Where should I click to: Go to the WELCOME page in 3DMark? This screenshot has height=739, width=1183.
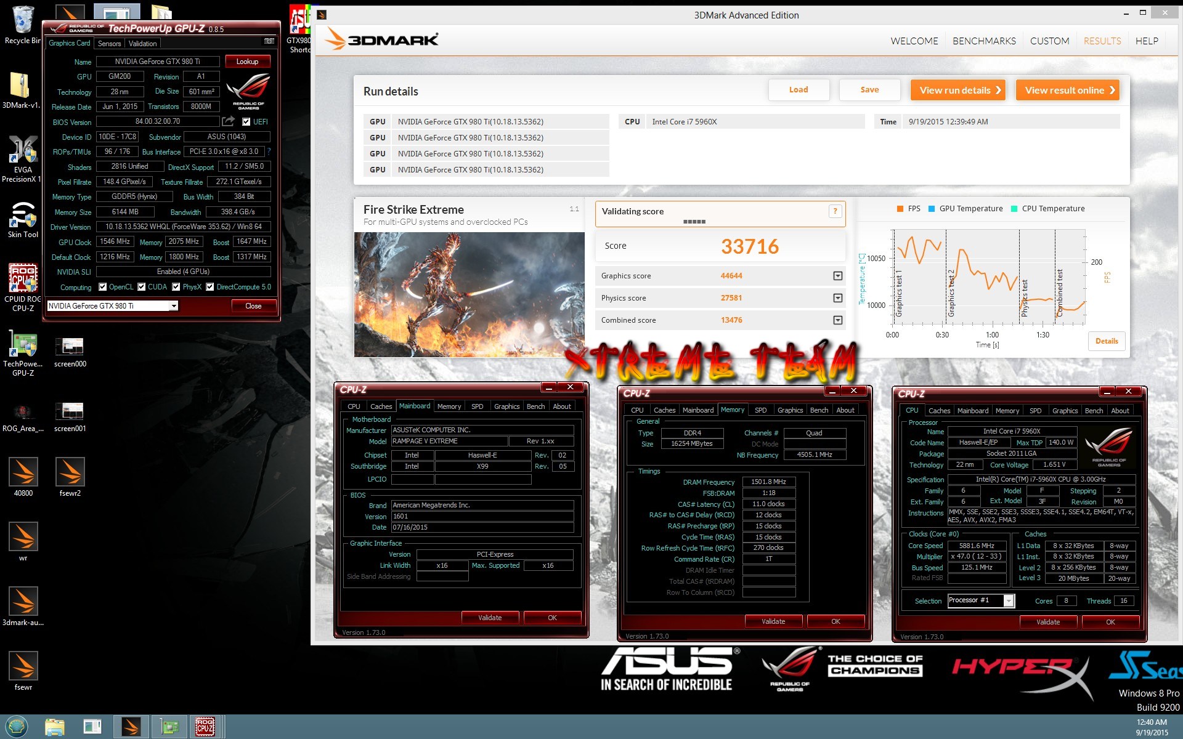914,41
